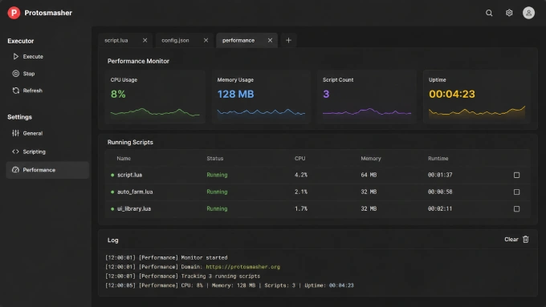The width and height of the screenshot is (546, 307).
Task: Click the 2.1% CPU value
Action: (301, 192)
